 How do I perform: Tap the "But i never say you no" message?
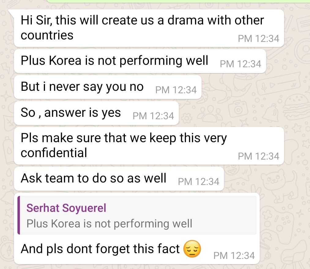82,87
